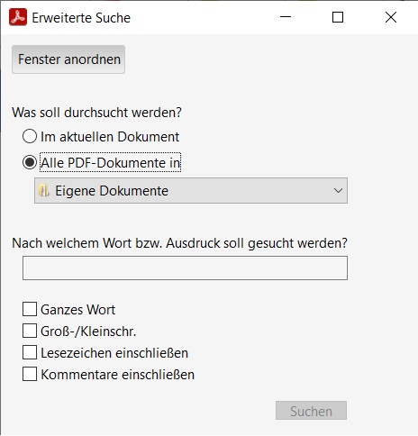Click the Lesezeichen einschließen label text
This screenshot has height=436, width=418.
[114, 353]
